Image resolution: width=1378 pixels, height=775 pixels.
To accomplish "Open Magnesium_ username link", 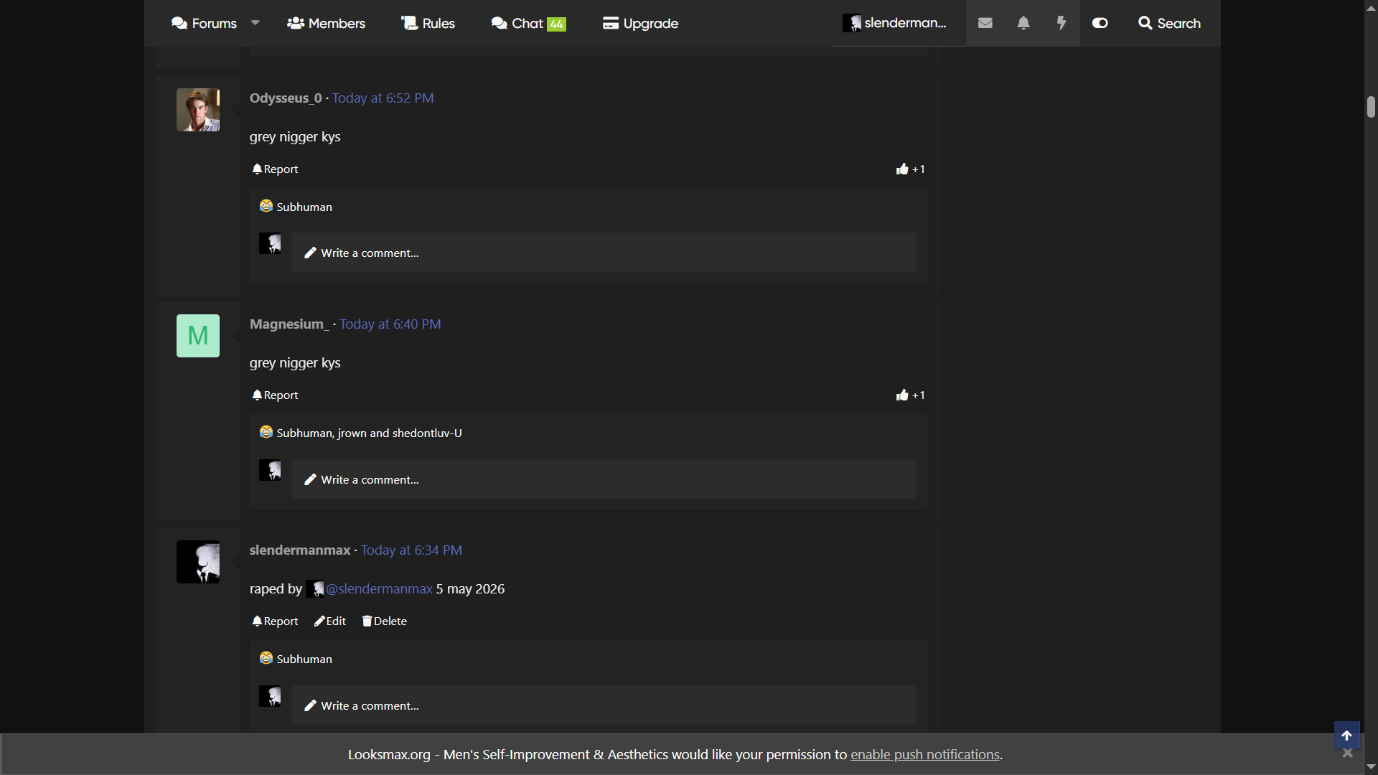I will click(x=289, y=324).
